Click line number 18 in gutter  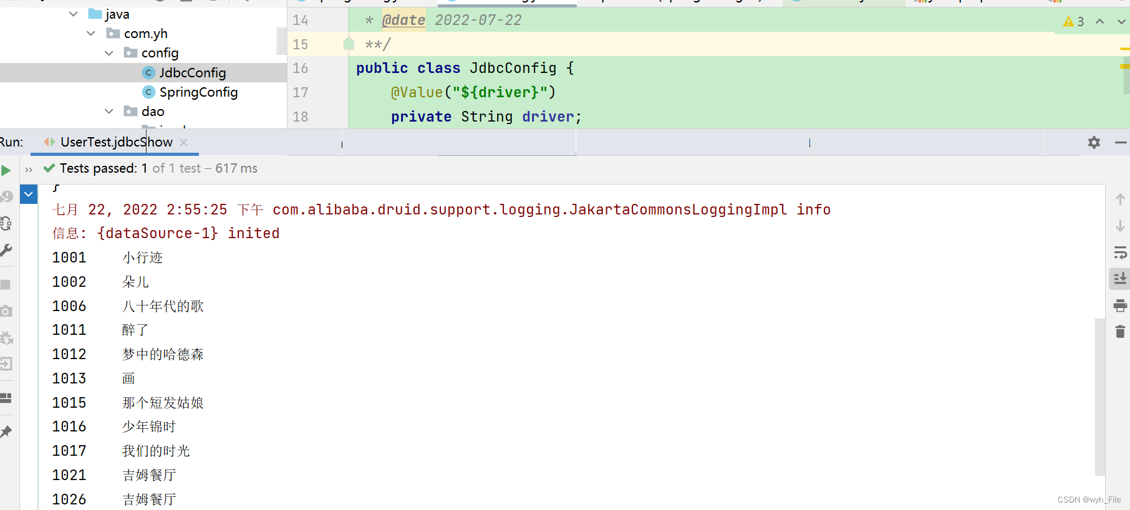pyautogui.click(x=301, y=117)
